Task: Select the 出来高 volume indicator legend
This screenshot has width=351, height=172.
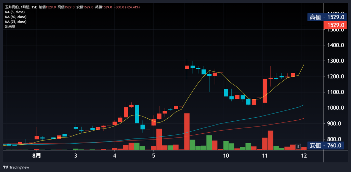Action: click(10, 27)
